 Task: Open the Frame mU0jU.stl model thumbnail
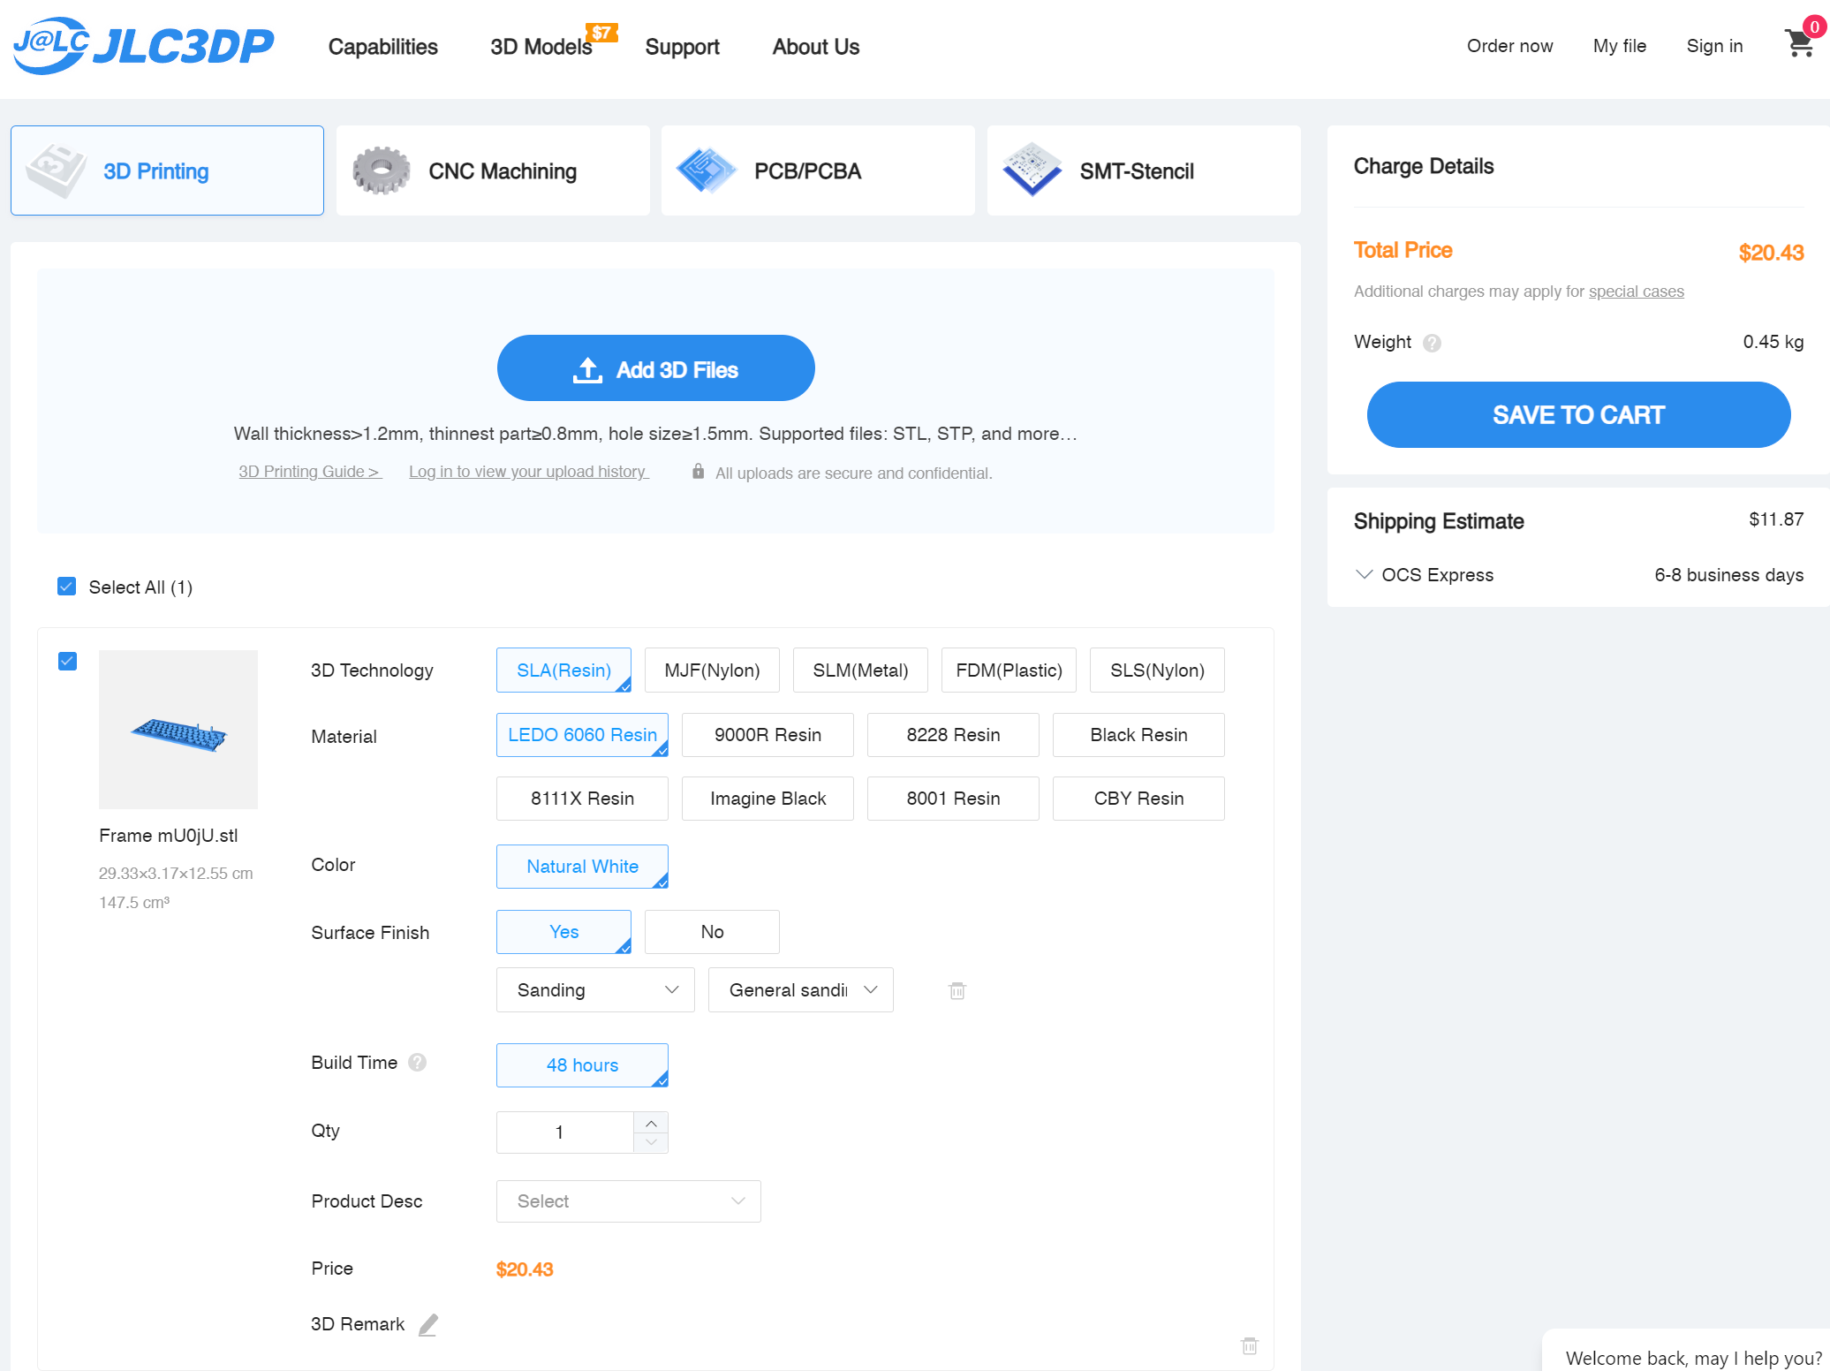(178, 730)
